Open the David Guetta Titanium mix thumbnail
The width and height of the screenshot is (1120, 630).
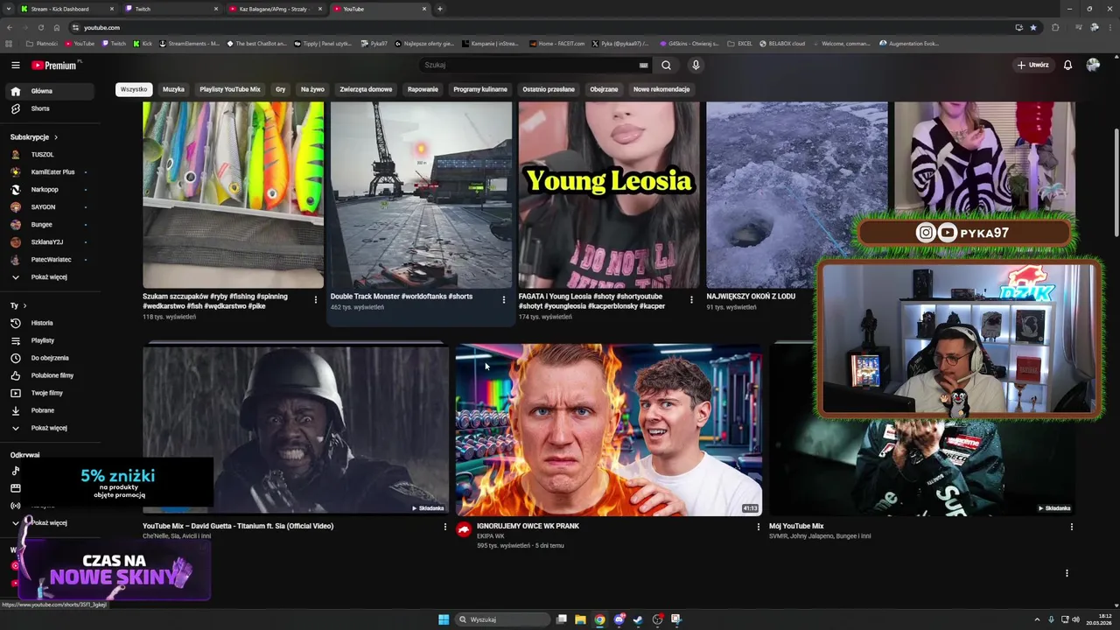[295, 430]
